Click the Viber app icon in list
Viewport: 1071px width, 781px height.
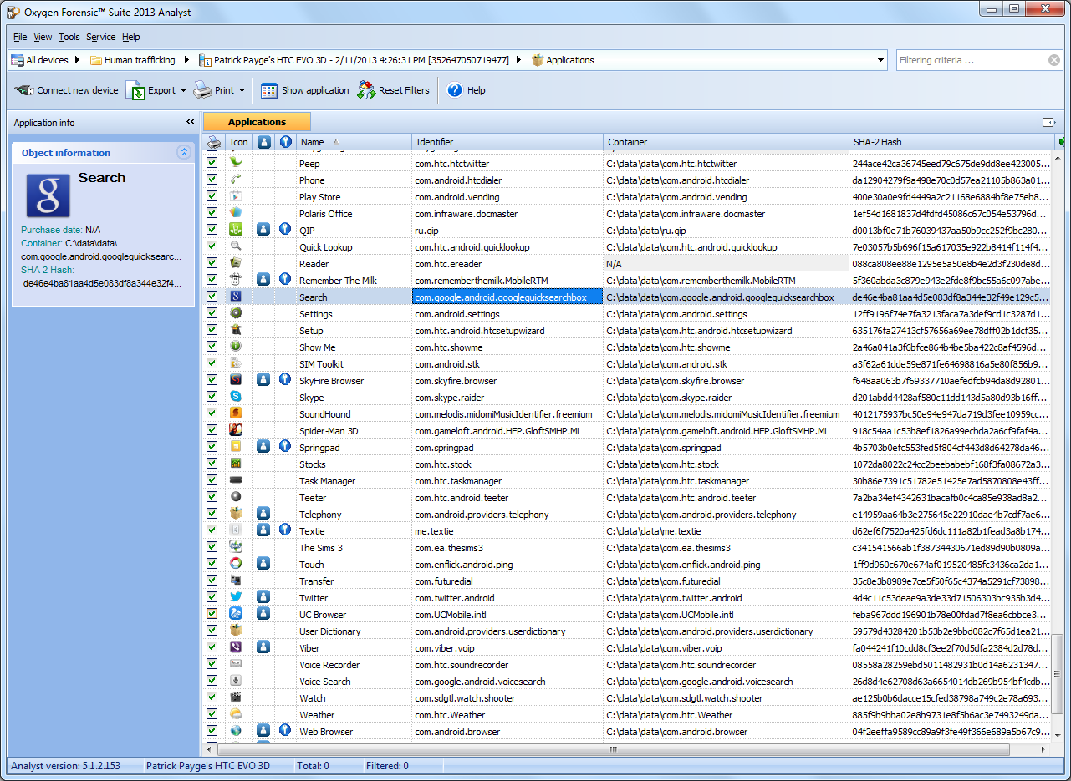tap(236, 647)
